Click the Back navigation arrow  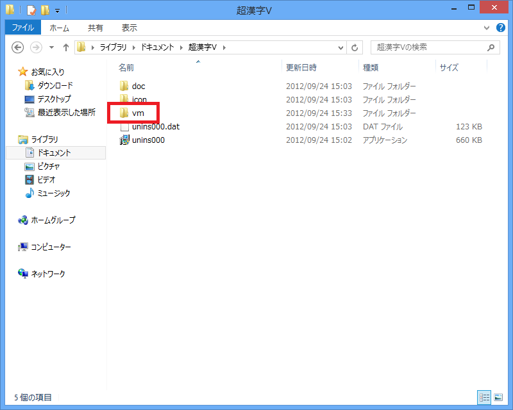click(x=18, y=47)
